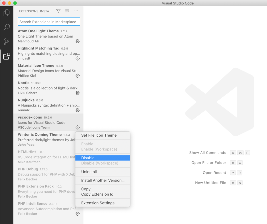The image size is (267, 224).
Task: Click the Show All Commands label
Action: (208, 153)
